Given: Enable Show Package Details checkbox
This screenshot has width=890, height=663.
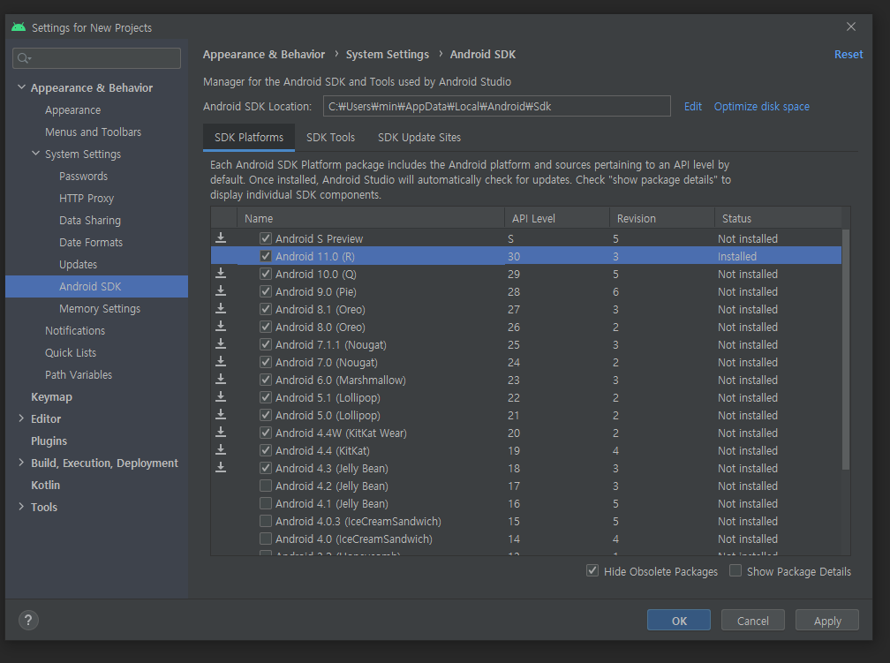Looking at the screenshot, I should click(735, 570).
